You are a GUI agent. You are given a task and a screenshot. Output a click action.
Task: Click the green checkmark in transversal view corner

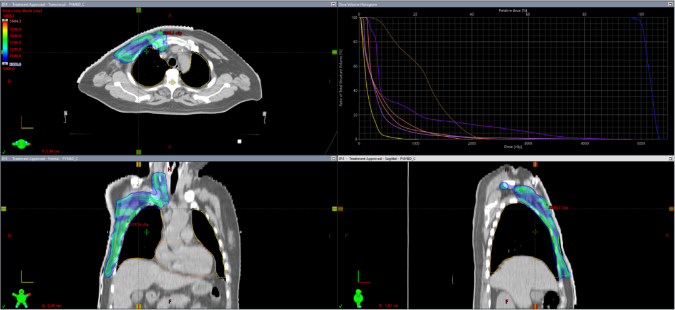pyautogui.click(x=4, y=151)
